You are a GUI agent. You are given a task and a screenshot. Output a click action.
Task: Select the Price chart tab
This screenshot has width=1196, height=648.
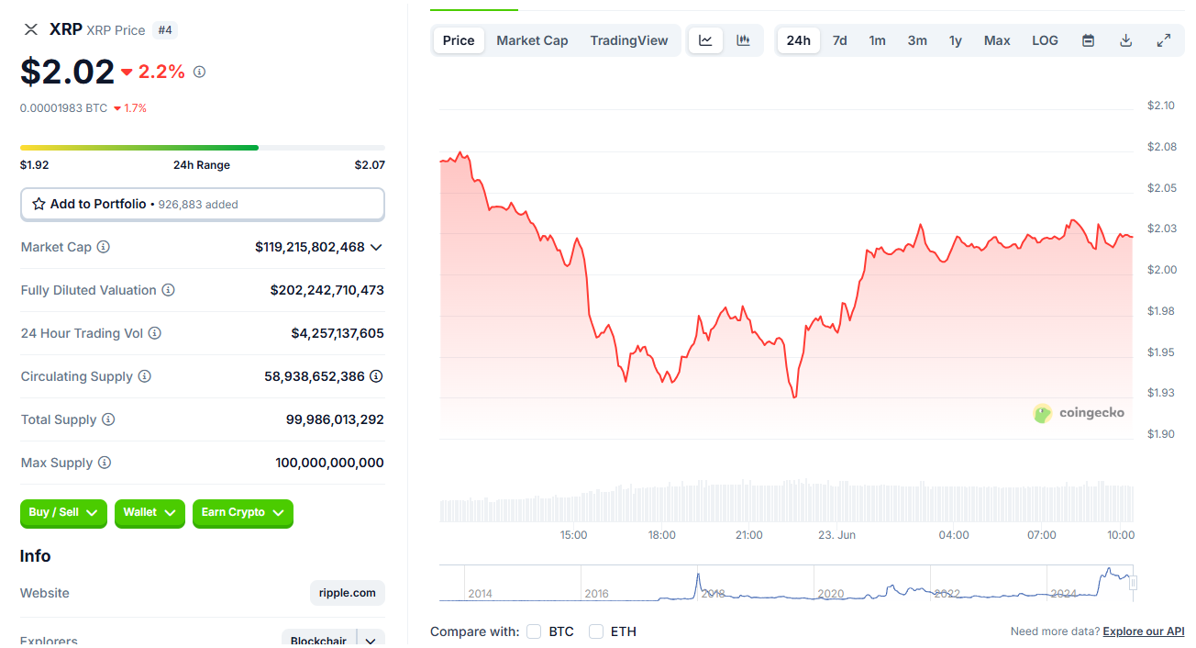459,40
